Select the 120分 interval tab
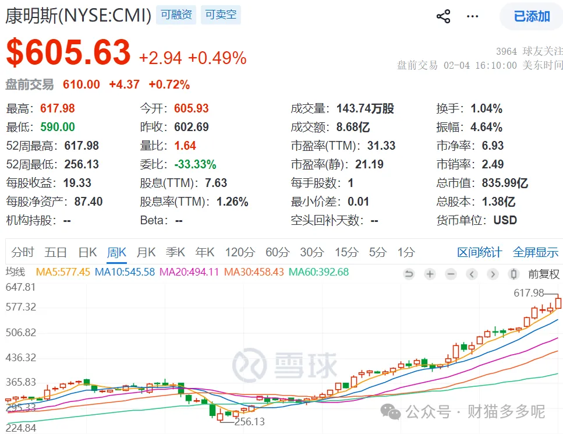 (240, 252)
